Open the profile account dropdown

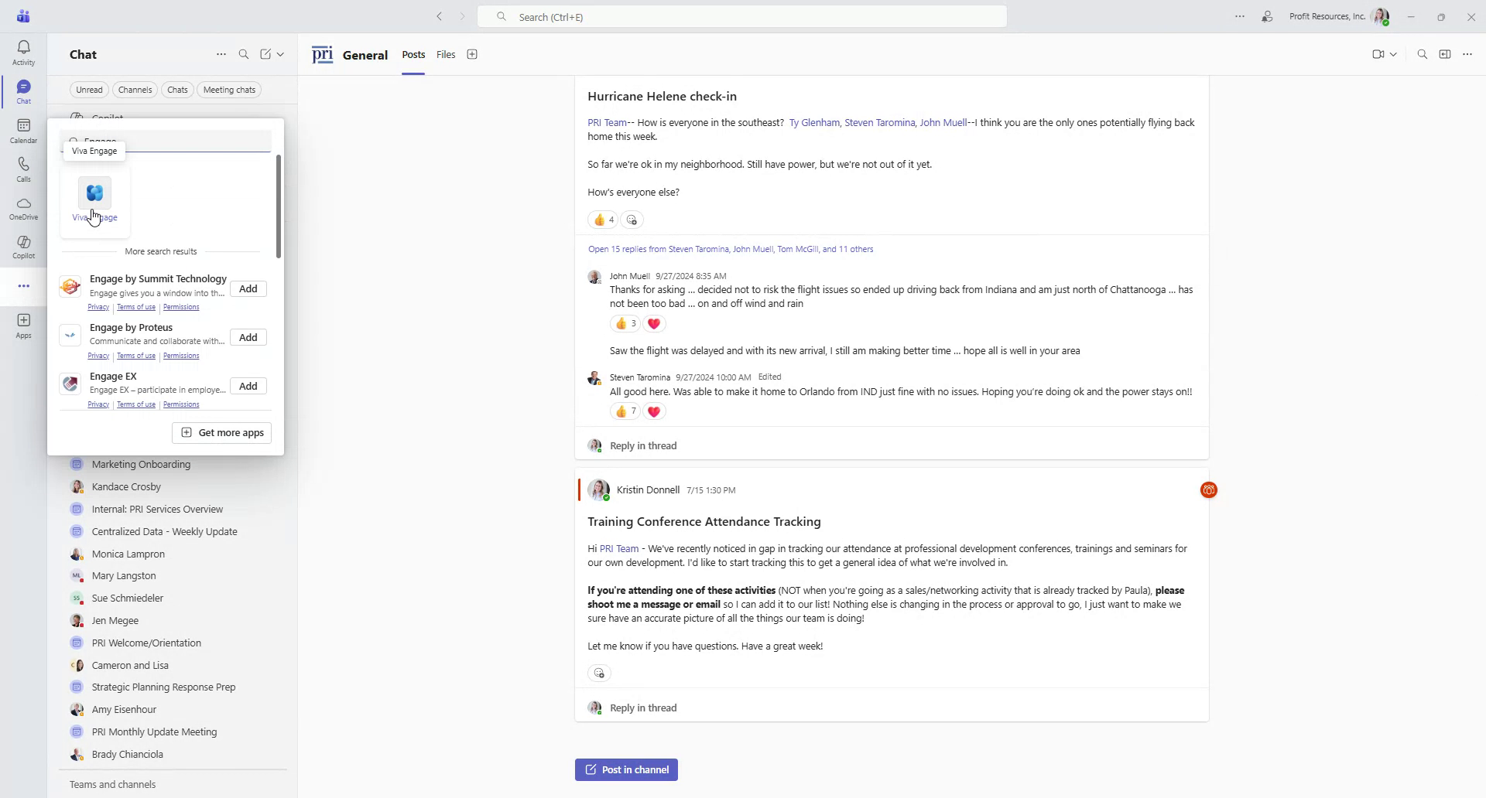coord(1383,16)
